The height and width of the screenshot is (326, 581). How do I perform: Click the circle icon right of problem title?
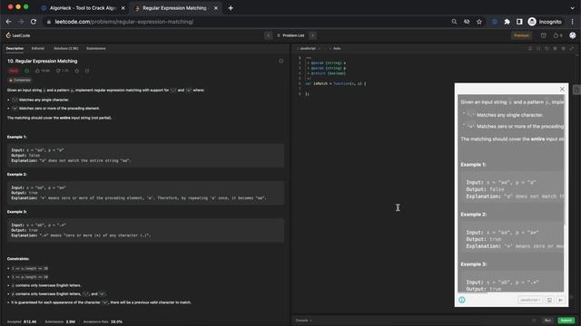click(281, 61)
